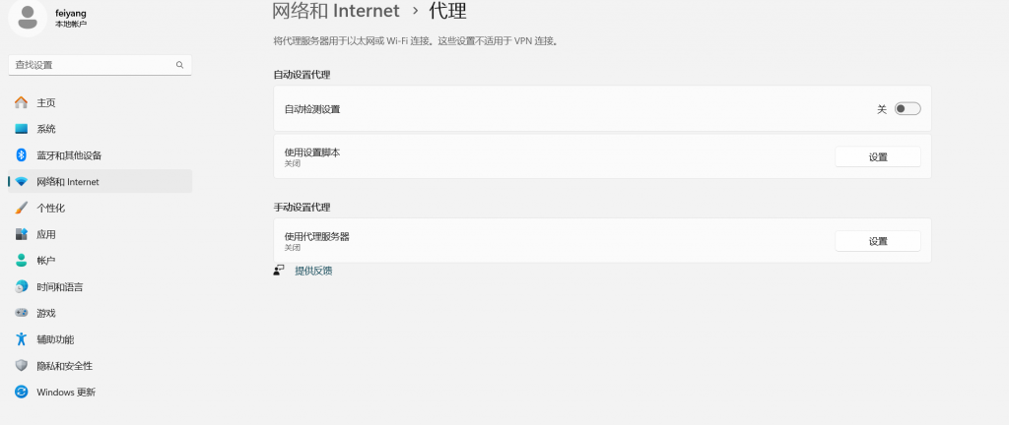Click the feedback person icon
This screenshot has height=425, width=1009.
pyautogui.click(x=279, y=271)
